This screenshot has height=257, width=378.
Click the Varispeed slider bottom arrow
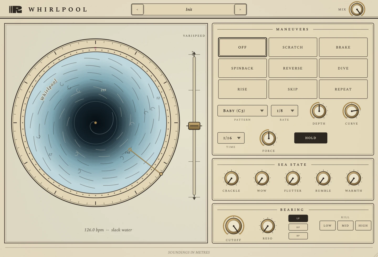tap(194, 198)
